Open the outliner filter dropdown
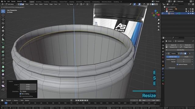Viewport: 195px width, 109px height. [190, 4]
